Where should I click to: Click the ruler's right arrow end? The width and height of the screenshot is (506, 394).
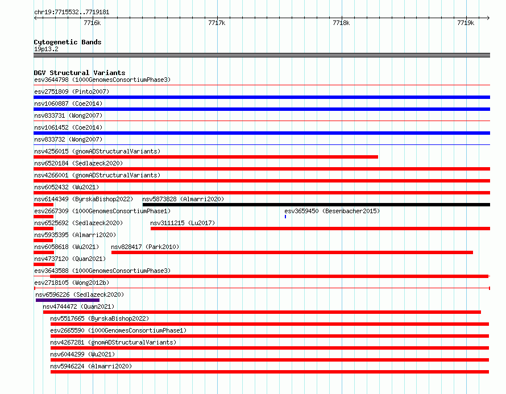pos(488,18)
